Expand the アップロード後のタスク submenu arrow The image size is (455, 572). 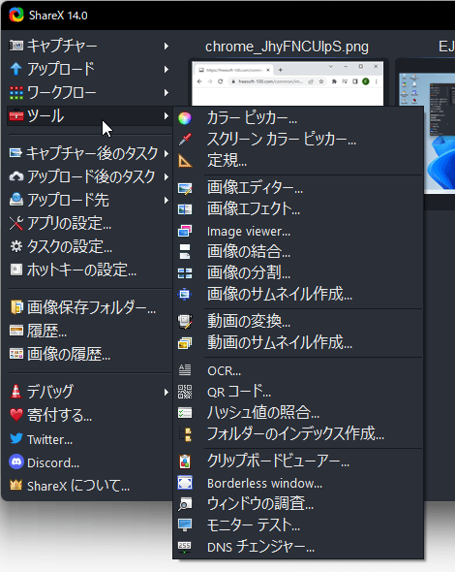(x=167, y=176)
